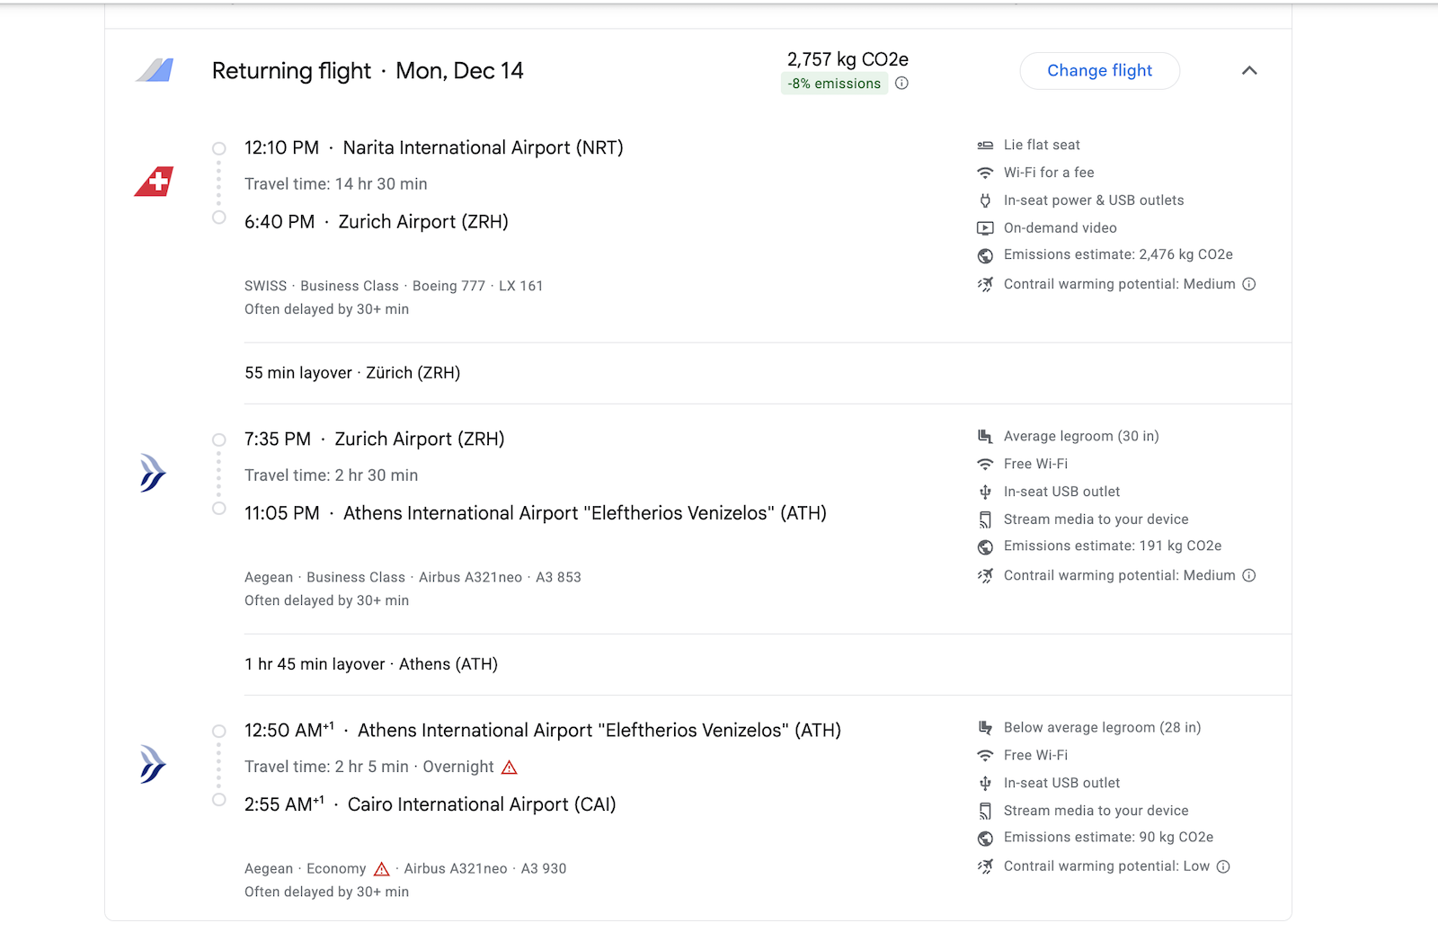Click the On-demand video icon
The image size is (1438, 932).
pyautogui.click(x=985, y=228)
